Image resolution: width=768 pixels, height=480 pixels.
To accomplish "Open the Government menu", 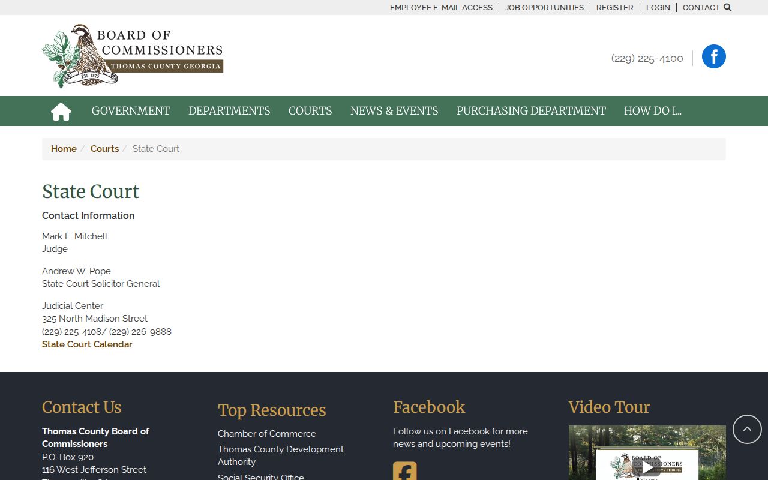I will [x=131, y=111].
